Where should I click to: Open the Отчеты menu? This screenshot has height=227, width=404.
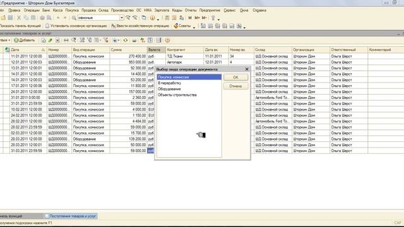(191, 10)
